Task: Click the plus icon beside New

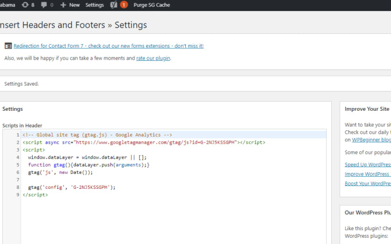Action: [x=63, y=5]
